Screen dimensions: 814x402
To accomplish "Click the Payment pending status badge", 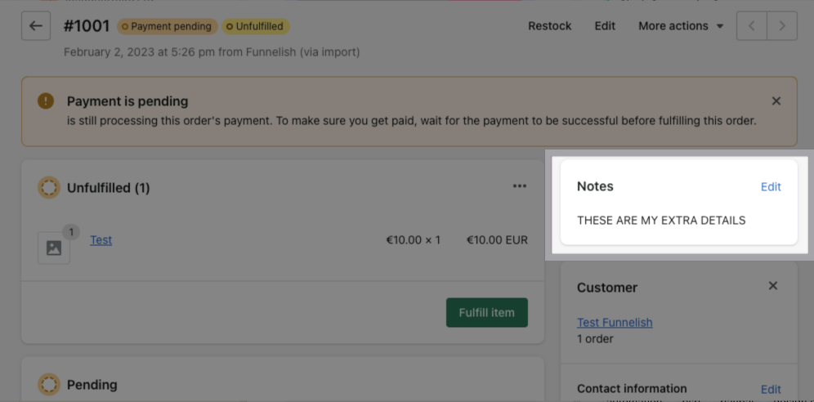I will click(167, 26).
